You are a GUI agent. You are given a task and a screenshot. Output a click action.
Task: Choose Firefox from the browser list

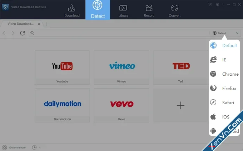pyautogui.click(x=224, y=88)
